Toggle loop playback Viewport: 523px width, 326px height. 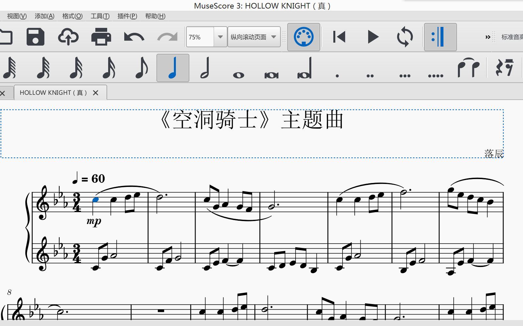tap(405, 37)
